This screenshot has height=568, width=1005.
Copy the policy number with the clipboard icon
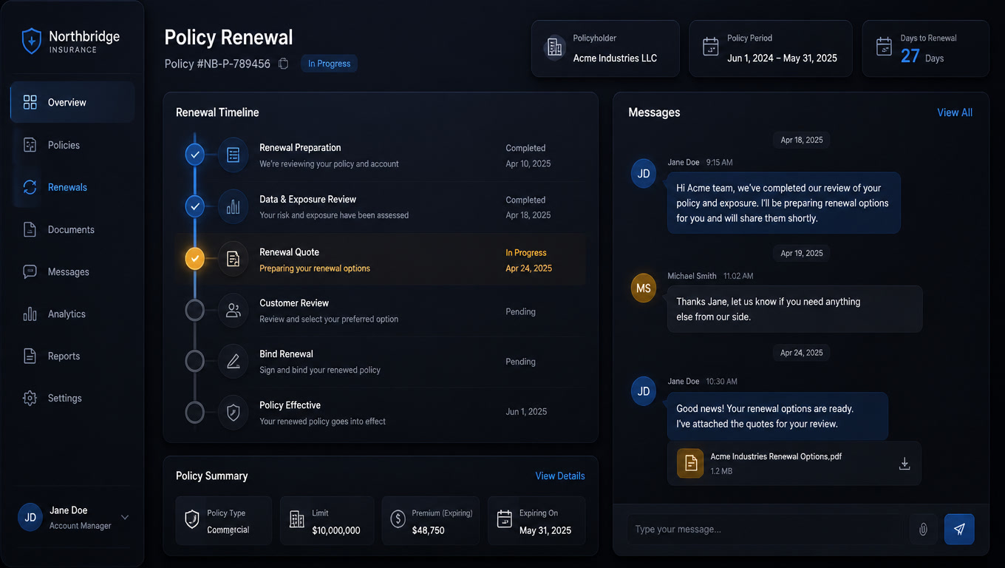click(x=283, y=64)
